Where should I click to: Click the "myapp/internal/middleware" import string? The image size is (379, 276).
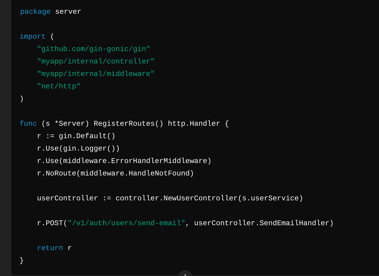point(96,74)
